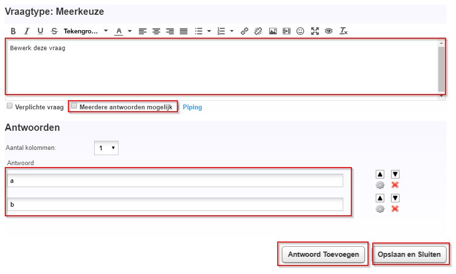The width and height of the screenshot is (456, 274).
Task: Open the emoticon smiley picker
Action: [300, 32]
